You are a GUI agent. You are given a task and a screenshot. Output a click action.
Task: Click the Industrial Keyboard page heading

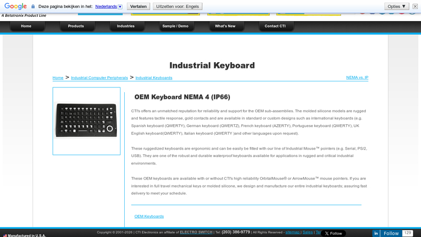212,65
